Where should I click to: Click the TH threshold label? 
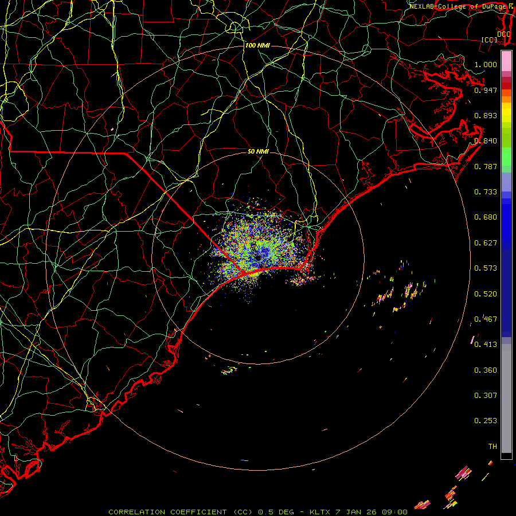click(492, 447)
